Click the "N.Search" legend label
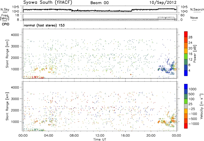This screenshot has height=141, width=204. coord(197,9)
